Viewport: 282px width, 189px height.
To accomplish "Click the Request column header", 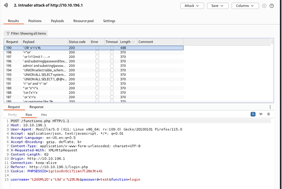I will [x=13, y=42].
